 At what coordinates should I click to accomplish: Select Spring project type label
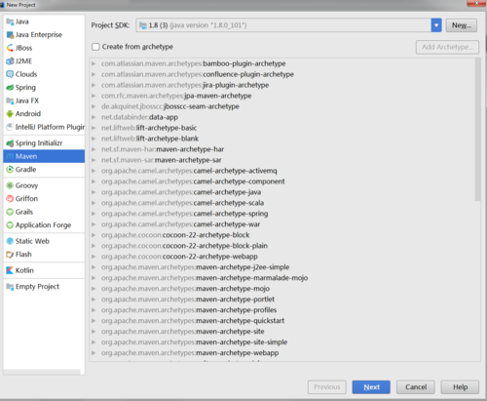click(x=25, y=88)
